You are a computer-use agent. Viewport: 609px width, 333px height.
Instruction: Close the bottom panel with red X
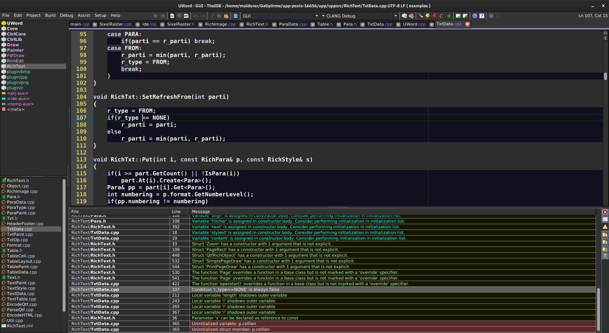605,212
